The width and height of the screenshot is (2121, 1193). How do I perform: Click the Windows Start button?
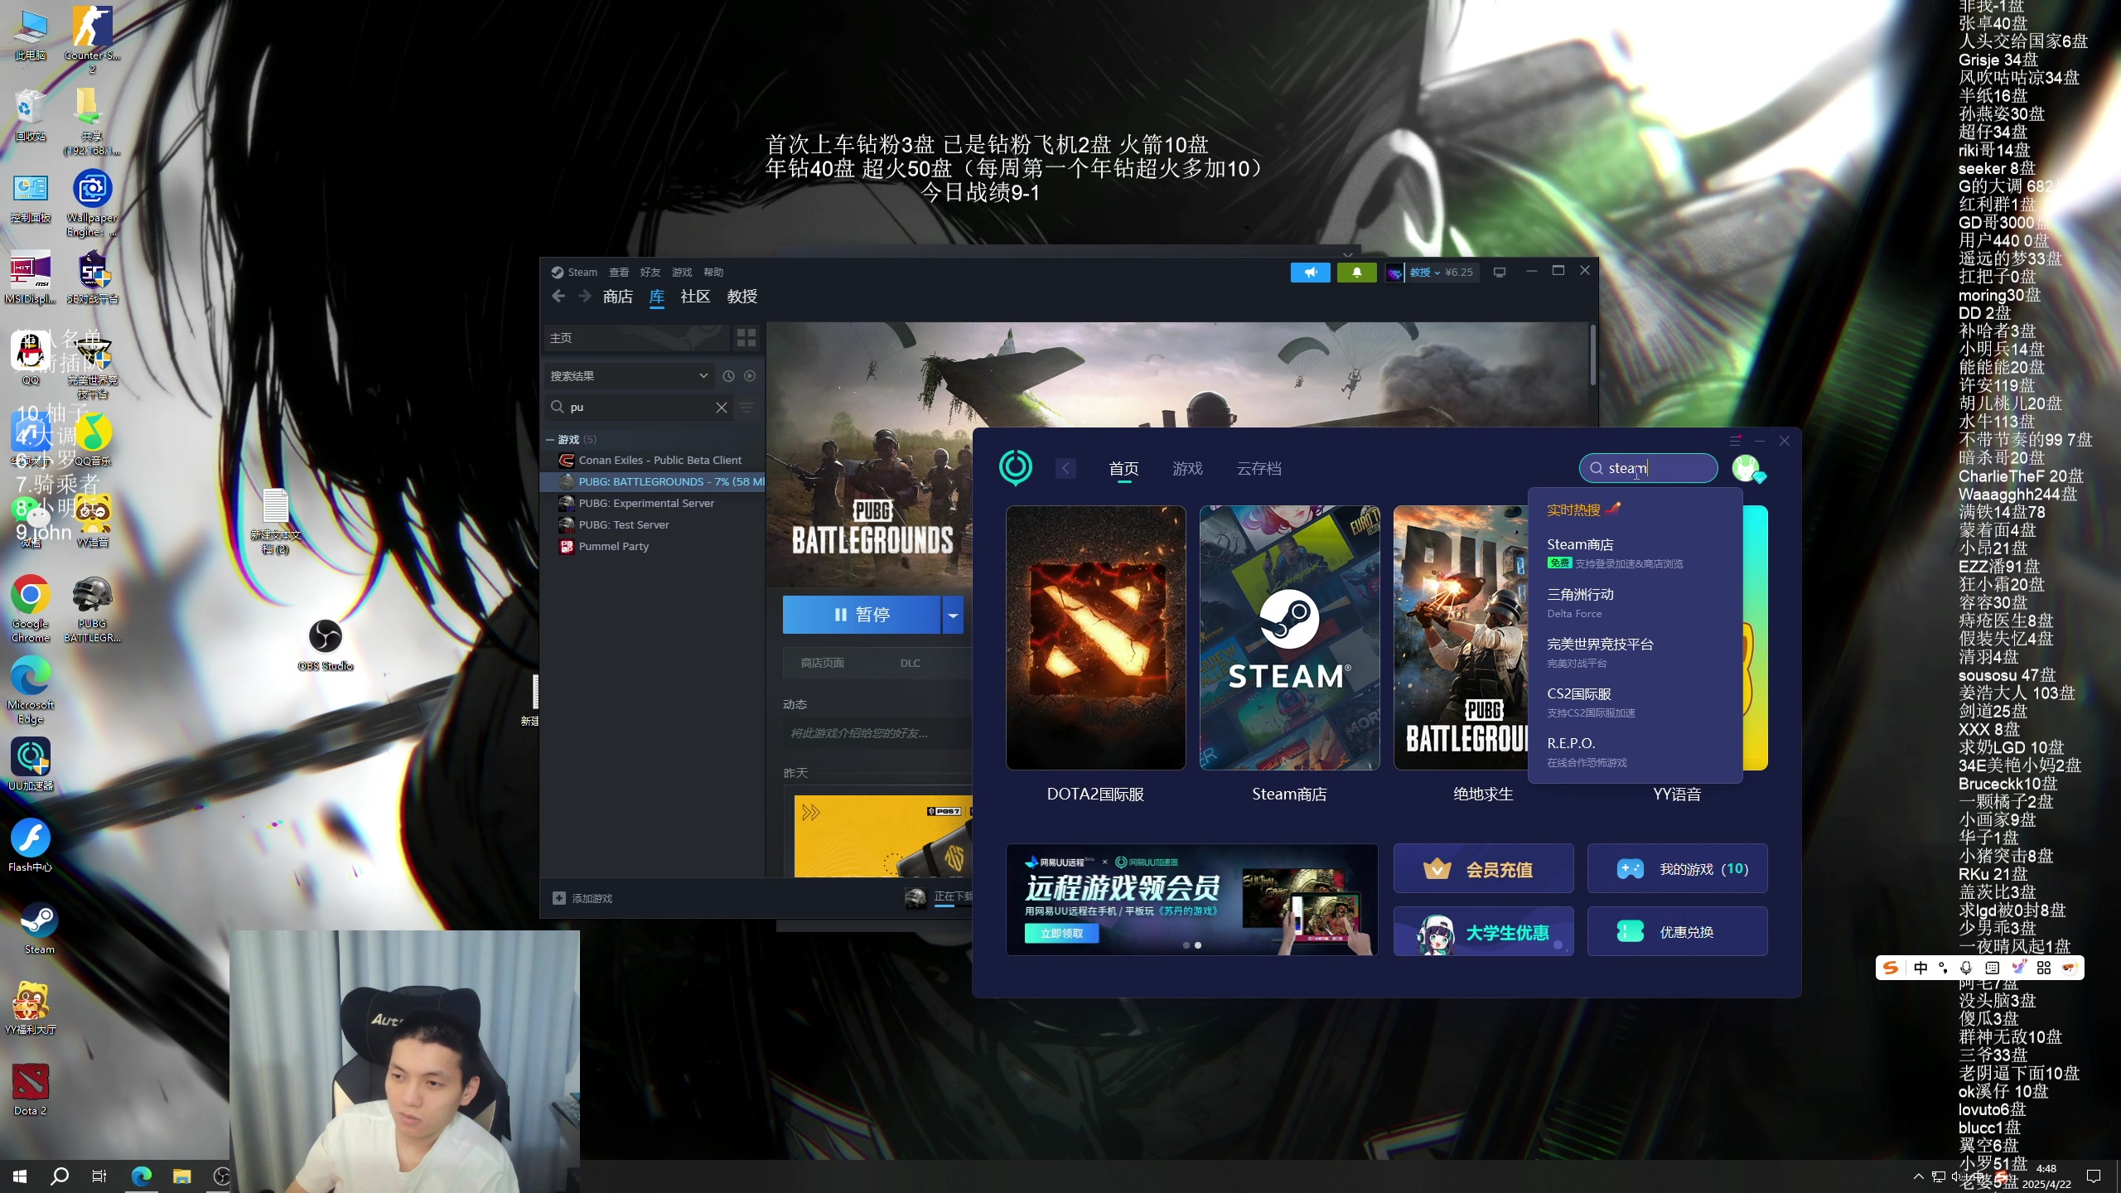coord(20,1176)
